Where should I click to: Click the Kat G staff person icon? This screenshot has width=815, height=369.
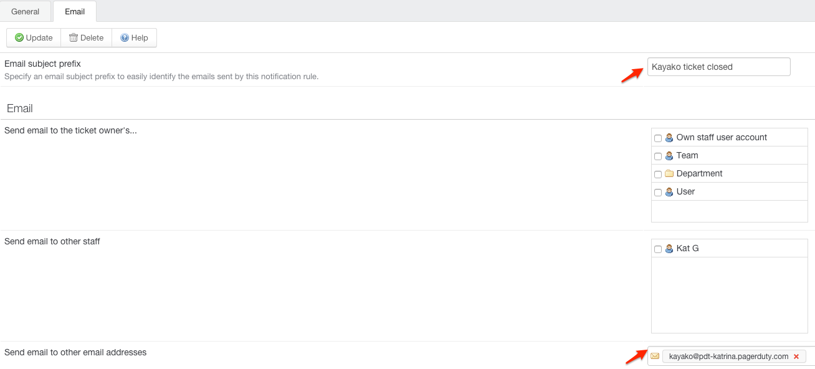pos(669,249)
